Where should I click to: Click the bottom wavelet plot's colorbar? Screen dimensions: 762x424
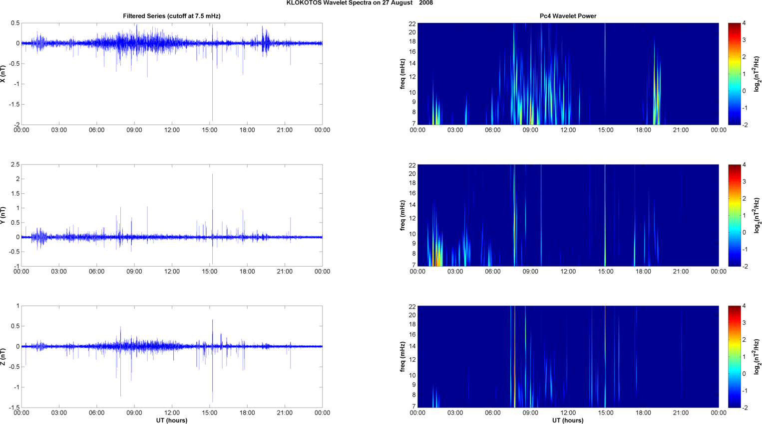[734, 357]
